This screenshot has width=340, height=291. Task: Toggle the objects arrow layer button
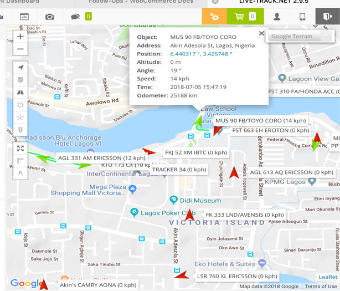[20, 68]
